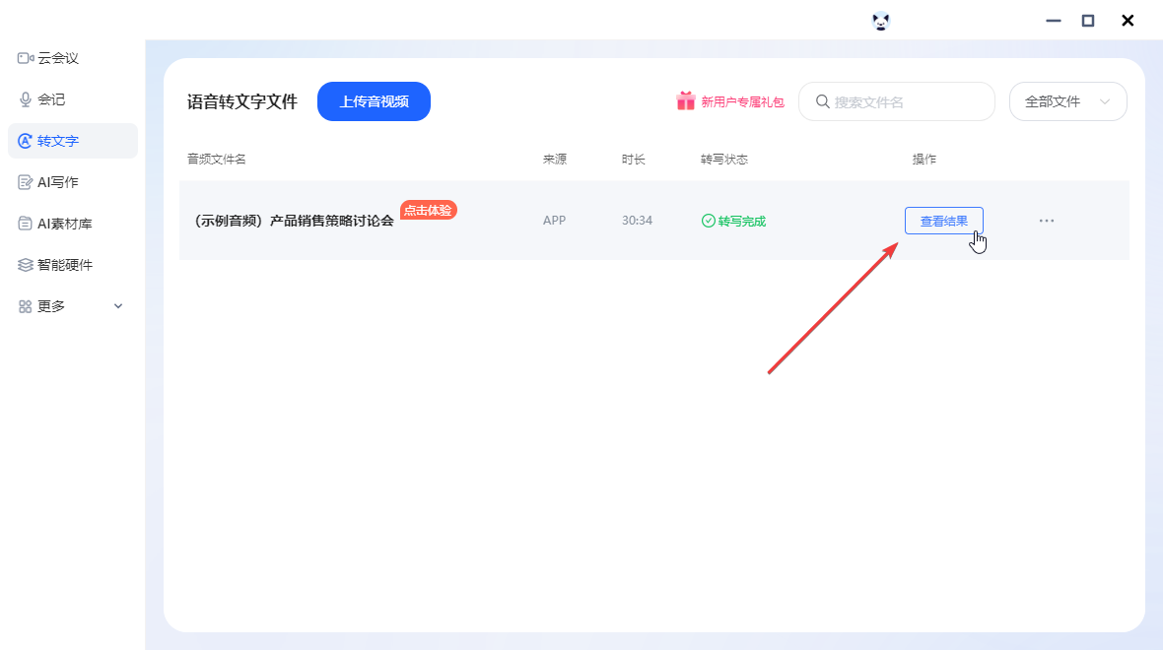Screen dimensions: 1163x650
Task: Click the 30:34 duration value
Action: click(637, 221)
